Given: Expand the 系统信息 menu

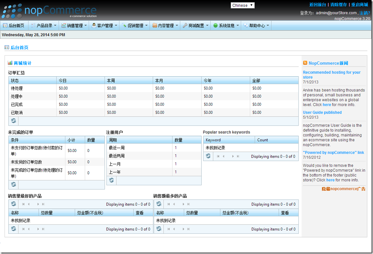Looking at the screenshot, I should [x=226, y=26].
